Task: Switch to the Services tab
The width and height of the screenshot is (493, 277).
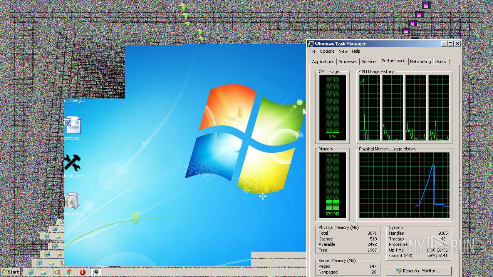Action: 369,62
